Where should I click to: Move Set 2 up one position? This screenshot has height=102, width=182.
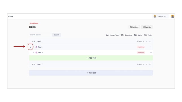(x=144, y=65)
